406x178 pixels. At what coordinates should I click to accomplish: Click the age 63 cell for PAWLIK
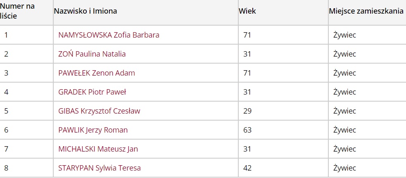click(247, 130)
